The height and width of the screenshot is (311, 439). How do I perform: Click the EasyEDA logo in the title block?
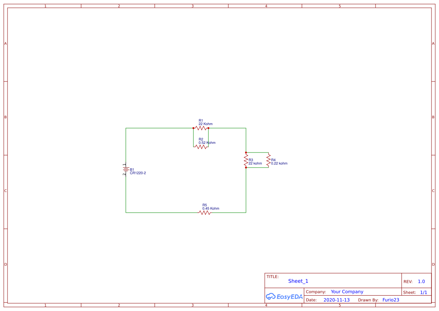284,297
